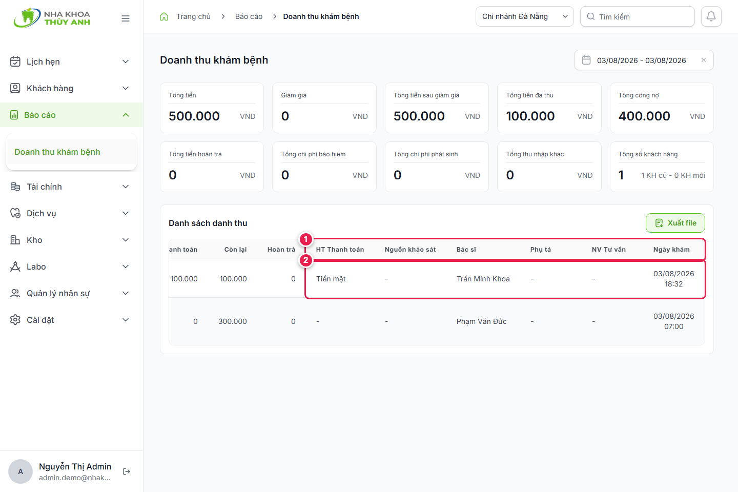Expand the Khách hàng menu chevron

(x=126, y=88)
